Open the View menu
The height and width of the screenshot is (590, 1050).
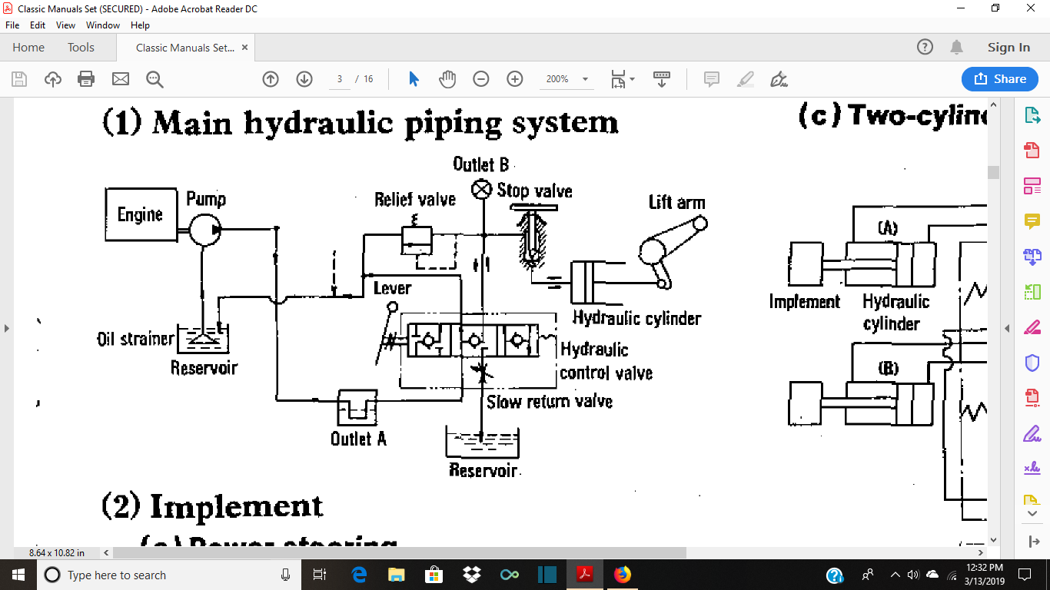[65, 25]
